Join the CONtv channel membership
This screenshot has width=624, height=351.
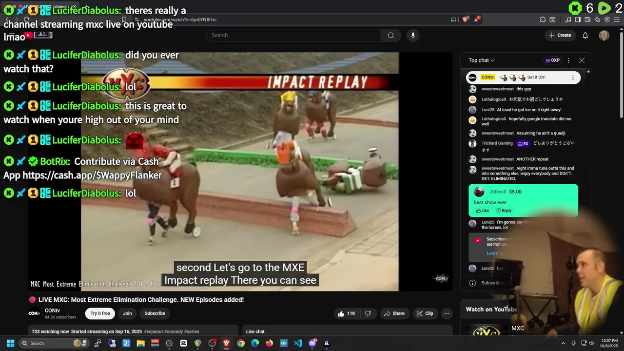tap(127, 313)
